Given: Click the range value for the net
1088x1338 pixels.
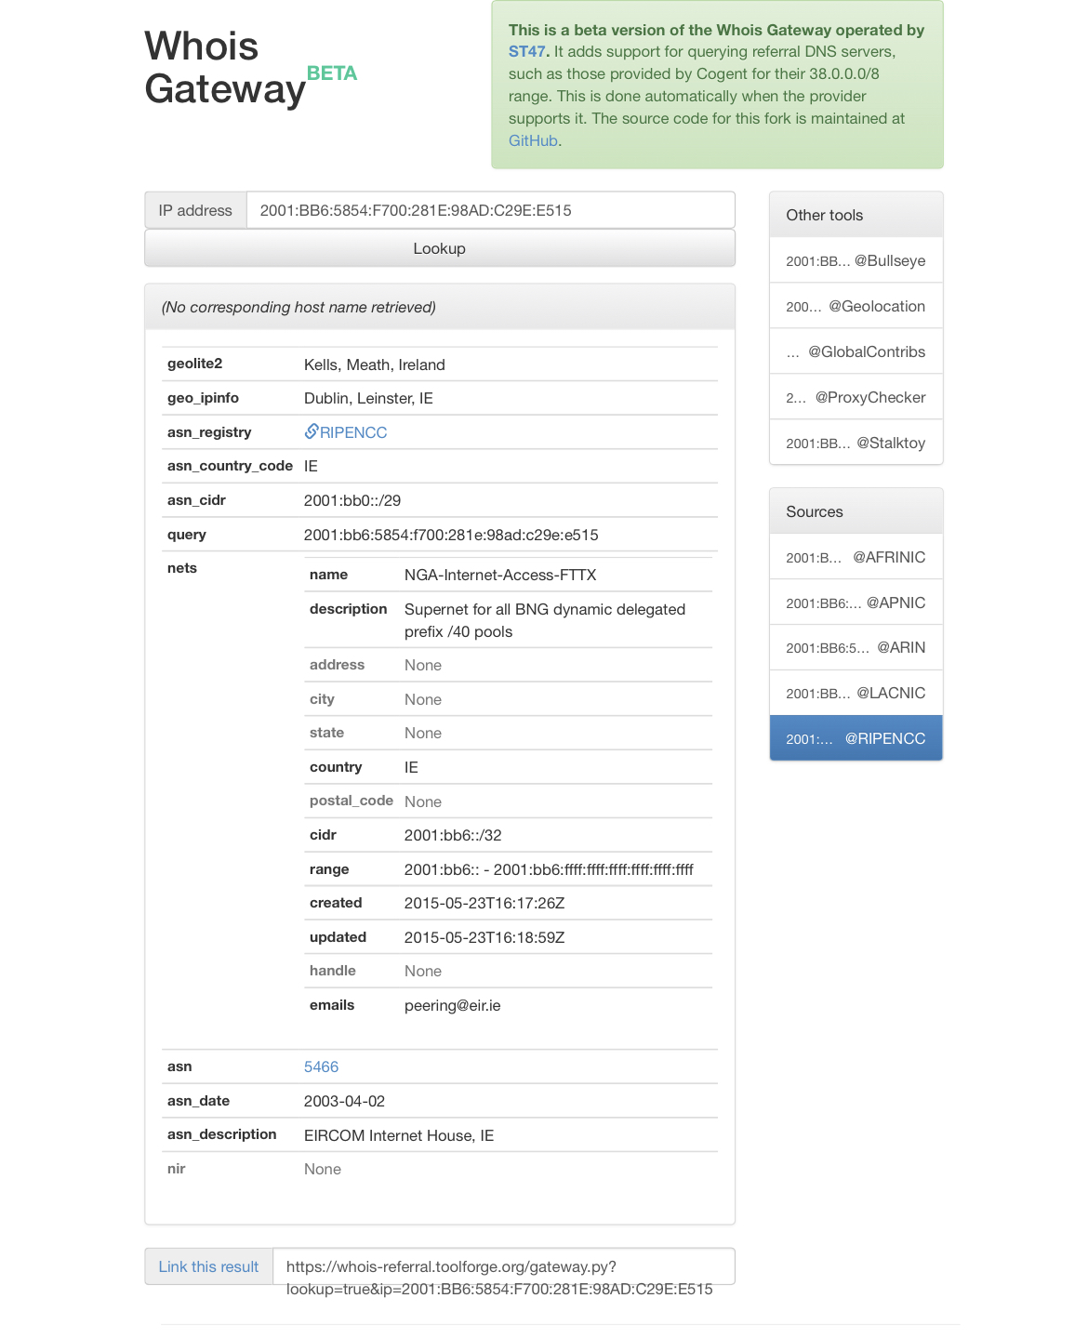Looking at the screenshot, I should point(549,869).
